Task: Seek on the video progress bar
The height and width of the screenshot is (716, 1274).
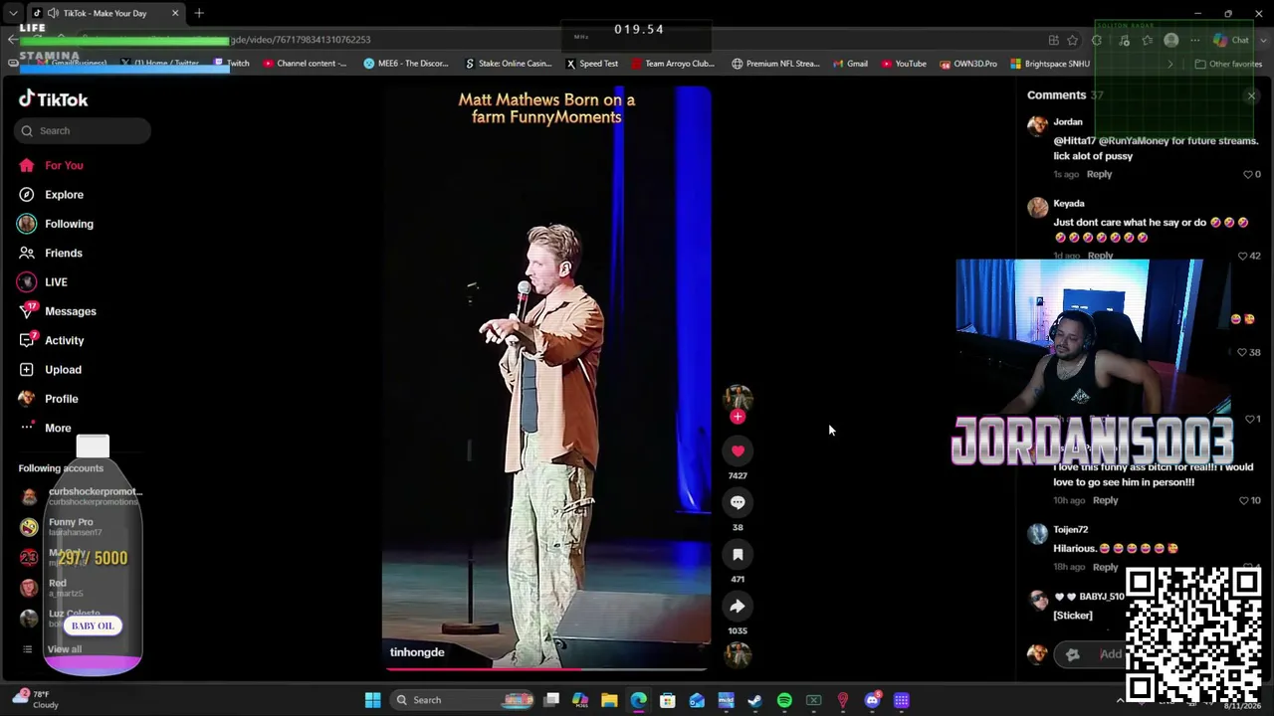Action: pyautogui.click(x=546, y=669)
